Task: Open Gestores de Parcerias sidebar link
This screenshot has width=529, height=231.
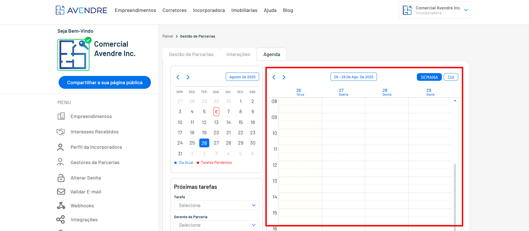Action: pos(95,162)
